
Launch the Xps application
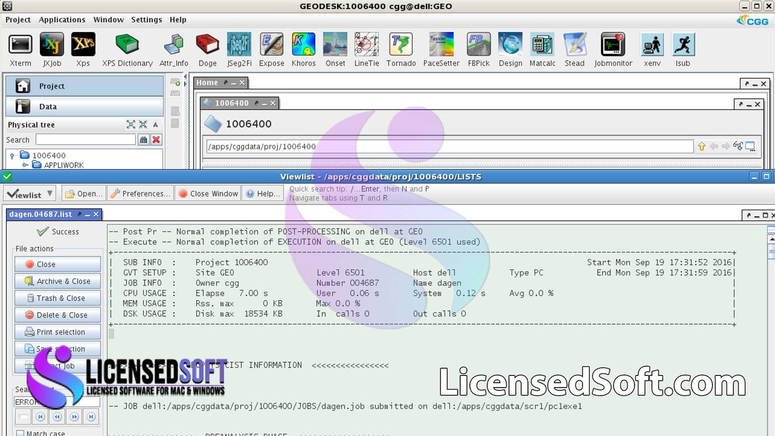coord(83,49)
